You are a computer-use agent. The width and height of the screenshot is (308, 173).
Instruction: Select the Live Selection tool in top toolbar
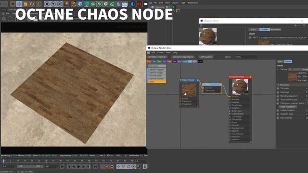pyautogui.click(x=13, y=4)
